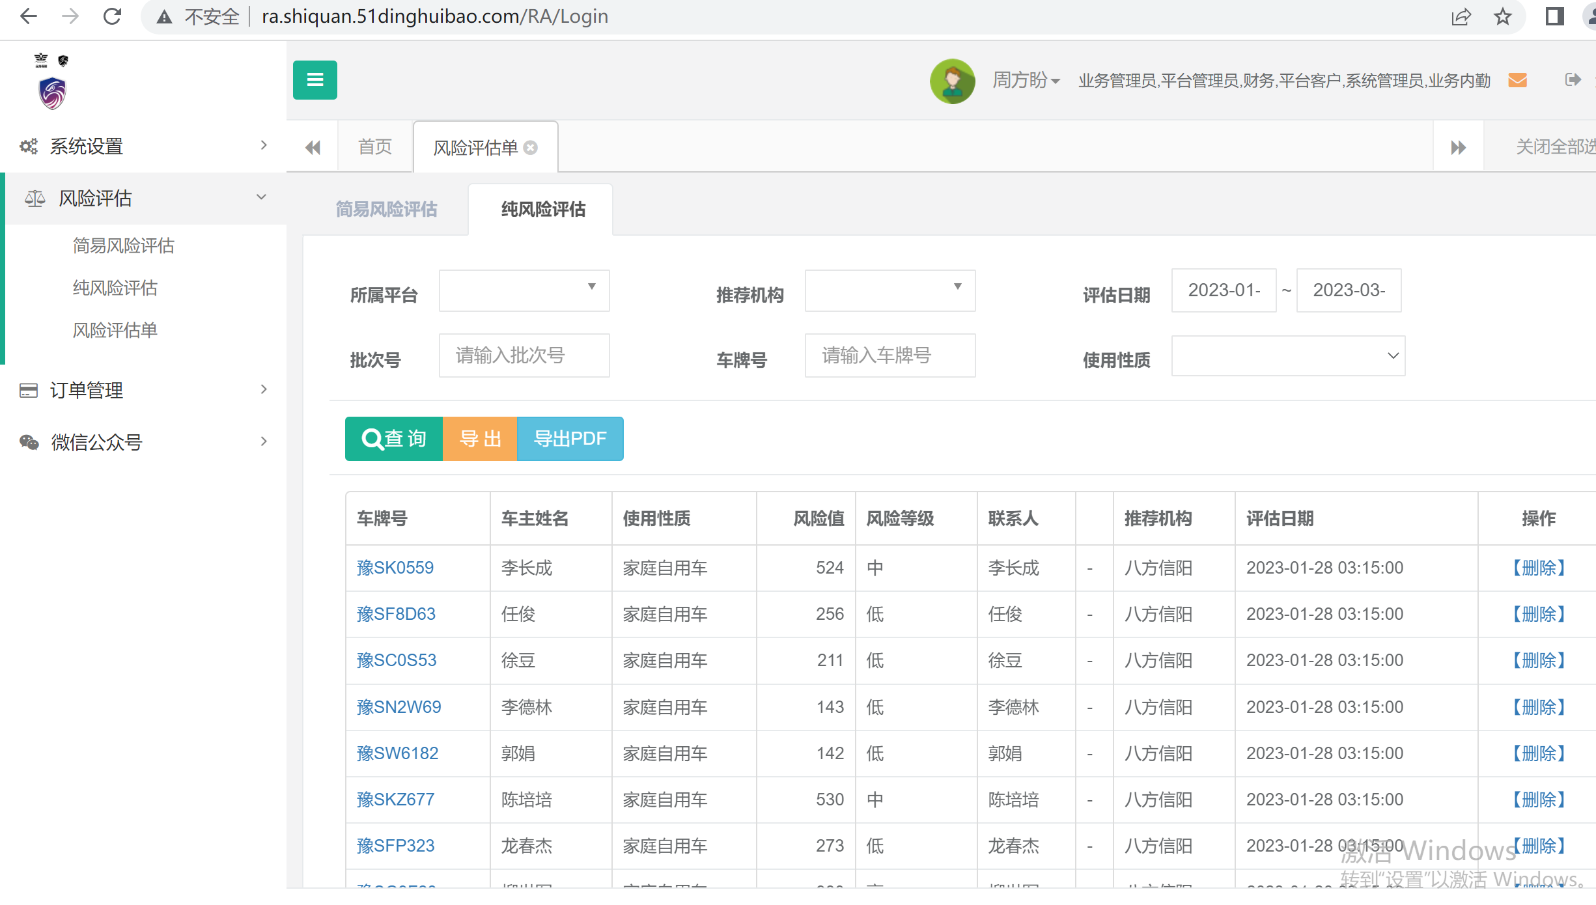Open the 所属平台 dropdown
Screen dimensions: 1596x905
click(524, 290)
